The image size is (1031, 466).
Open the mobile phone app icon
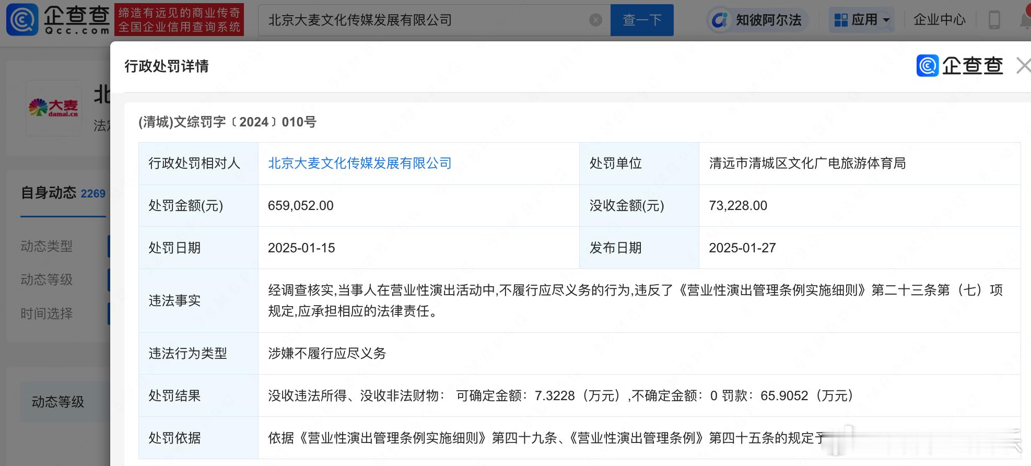coord(994,20)
